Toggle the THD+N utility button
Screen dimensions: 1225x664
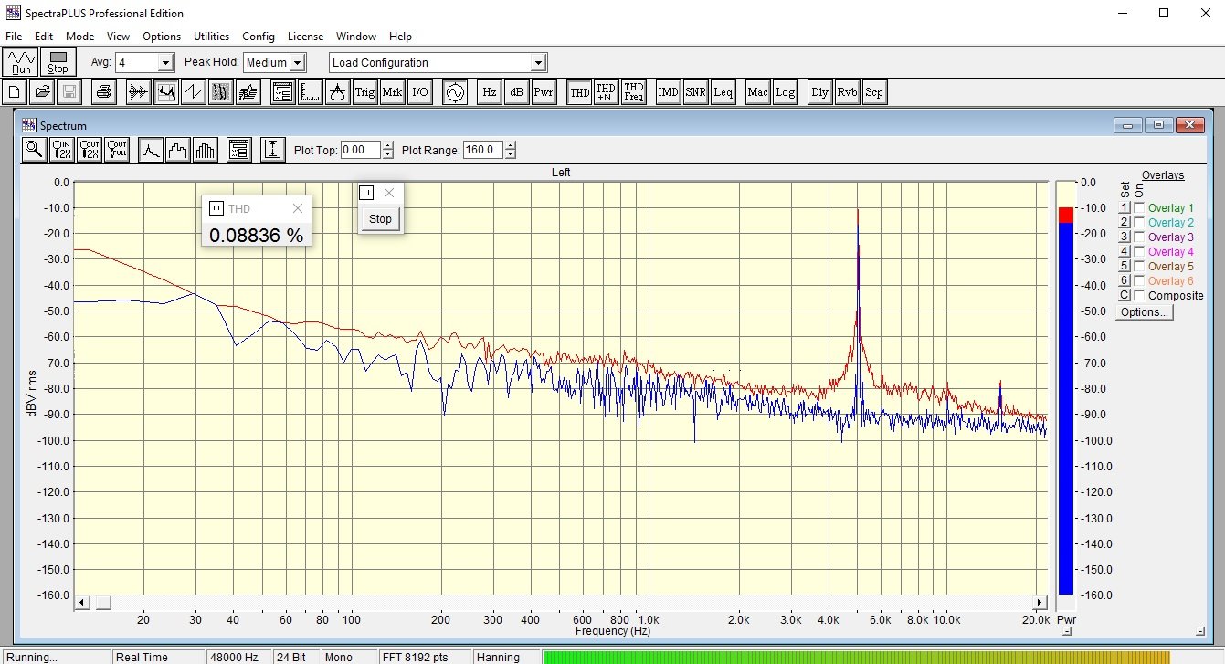pos(606,92)
